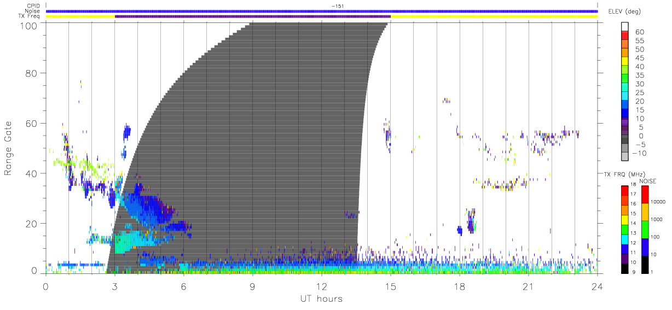Image resolution: width=672 pixels, height=310 pixels.
Task: Click the white top swatch in ELEV color bar
Action: coord(625,27)
